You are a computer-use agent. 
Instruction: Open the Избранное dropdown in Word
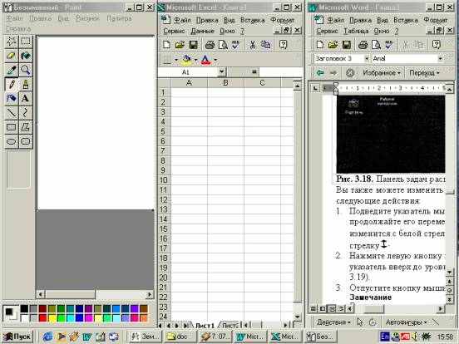point(381,72)
